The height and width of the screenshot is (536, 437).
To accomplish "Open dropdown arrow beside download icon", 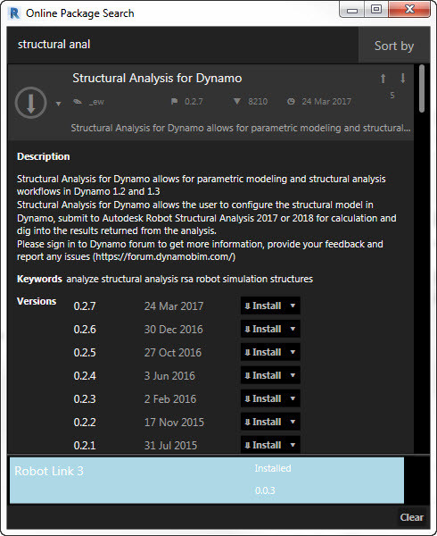I will 58,104.
